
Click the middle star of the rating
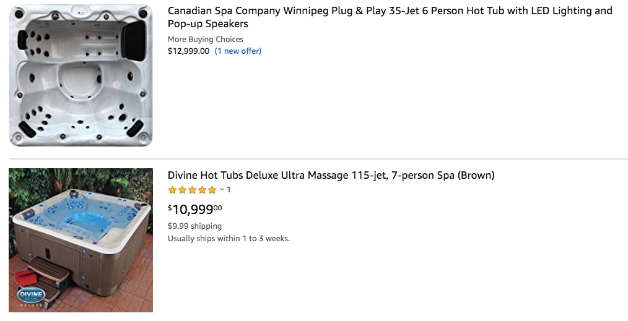(x=193, y=190)
